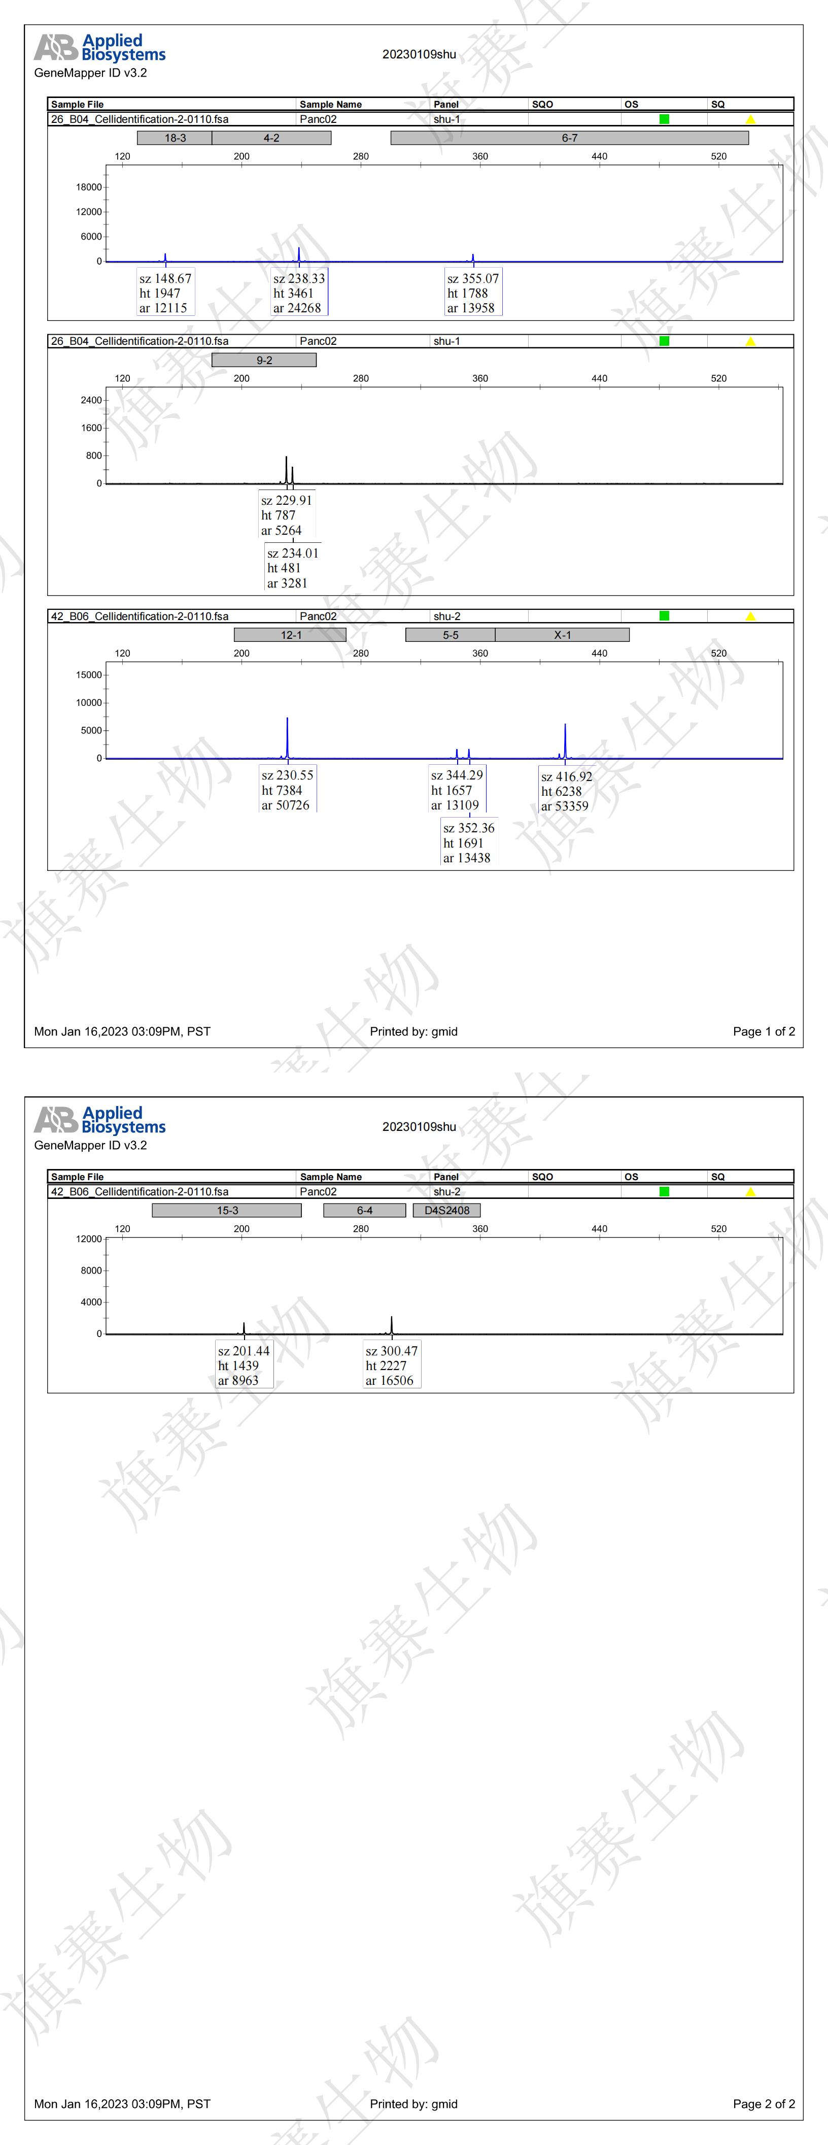Image resolution: width=828 pixels, height=2145 pixels.
Task: Click the Applied Biosystems logo on page 1
Action: [100, 47]
